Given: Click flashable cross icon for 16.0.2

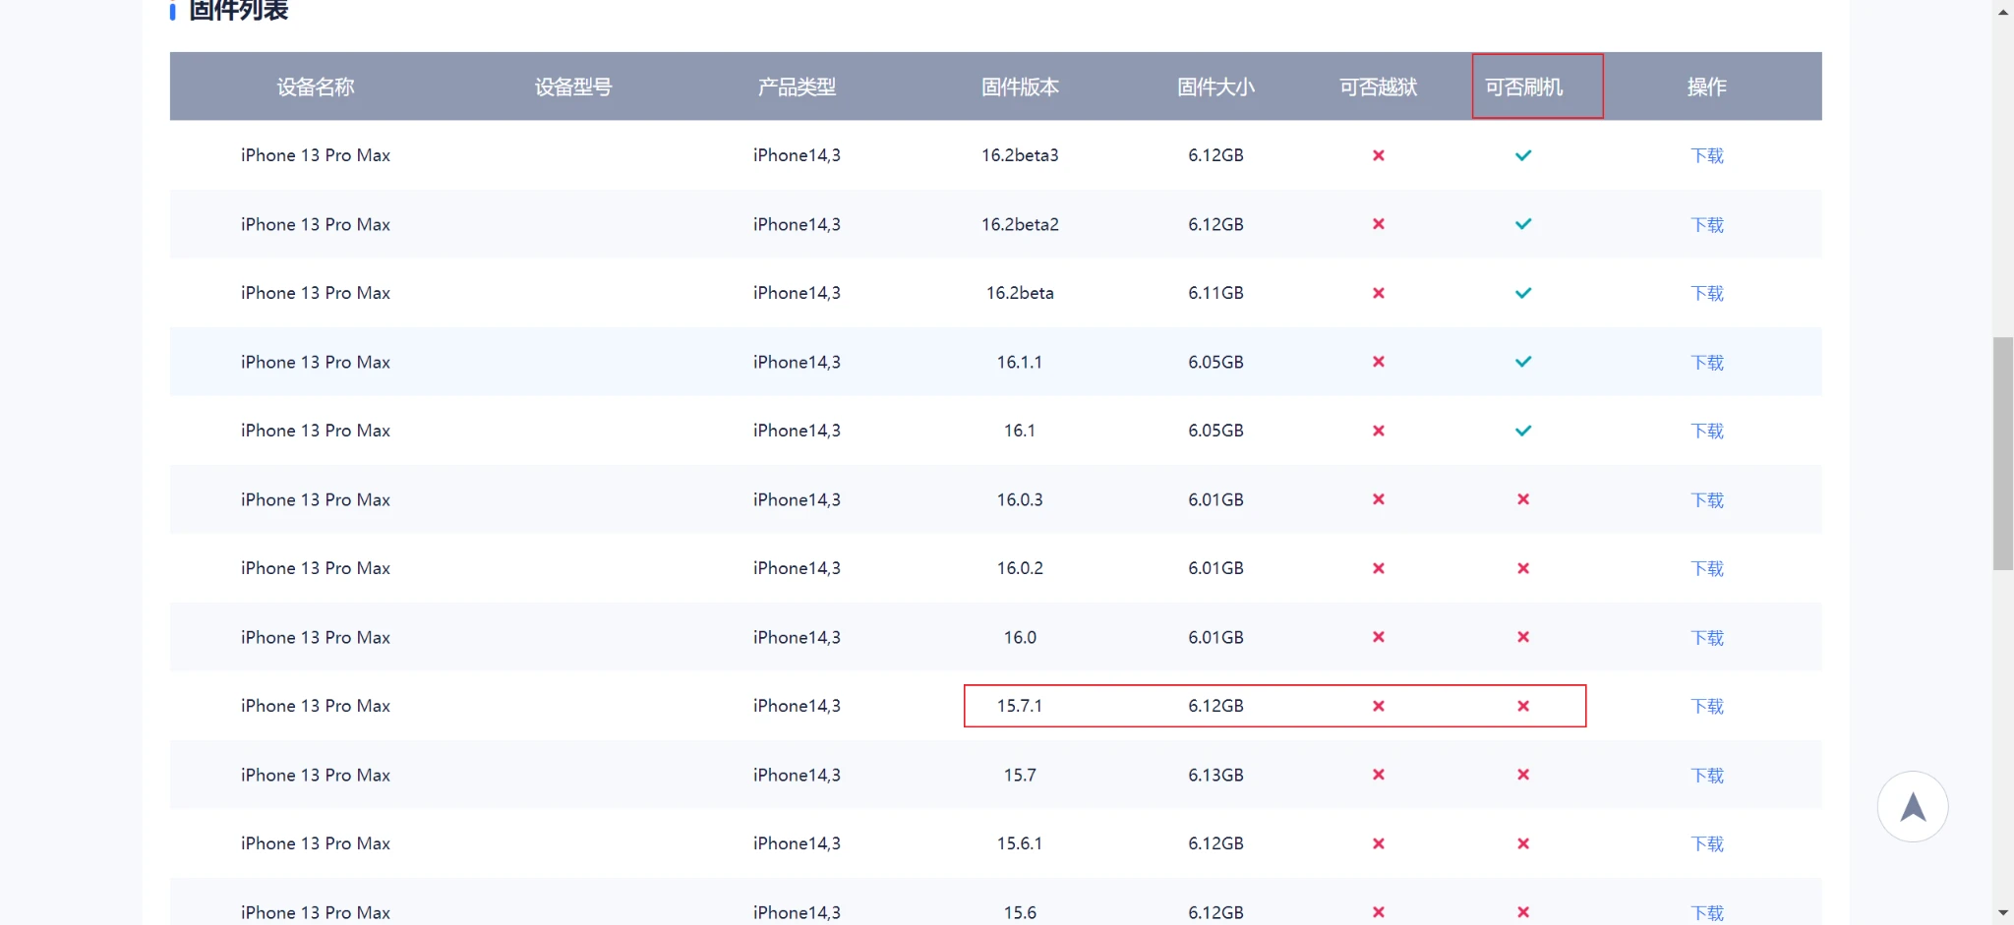Looking at the screenshot, I should point(1523,568).
